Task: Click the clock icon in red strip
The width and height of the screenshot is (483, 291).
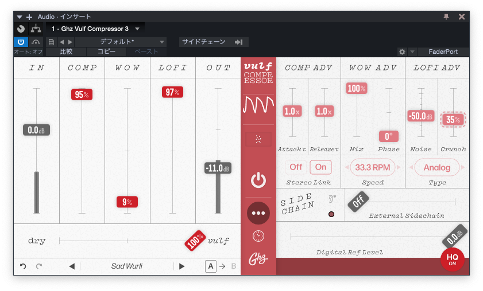Action: (x=258, y=236)
